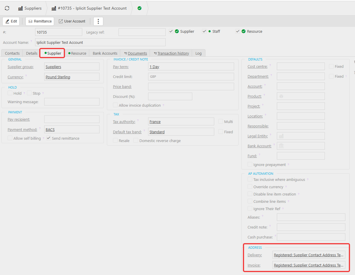Toggle the Hold checkbox
The height and width of the screenshot is (275, 355).
(10, 93)
